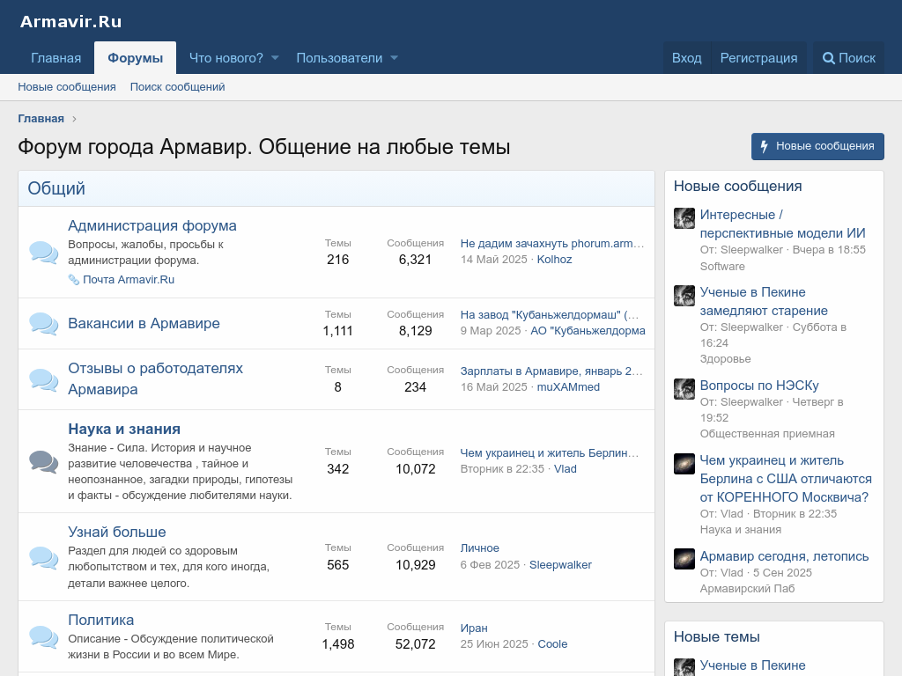Image resolution: width=902 pixels, height=676 pixels.
Task: Click the Общий category header
Action: pyautogui.click(x=56, y=188)
